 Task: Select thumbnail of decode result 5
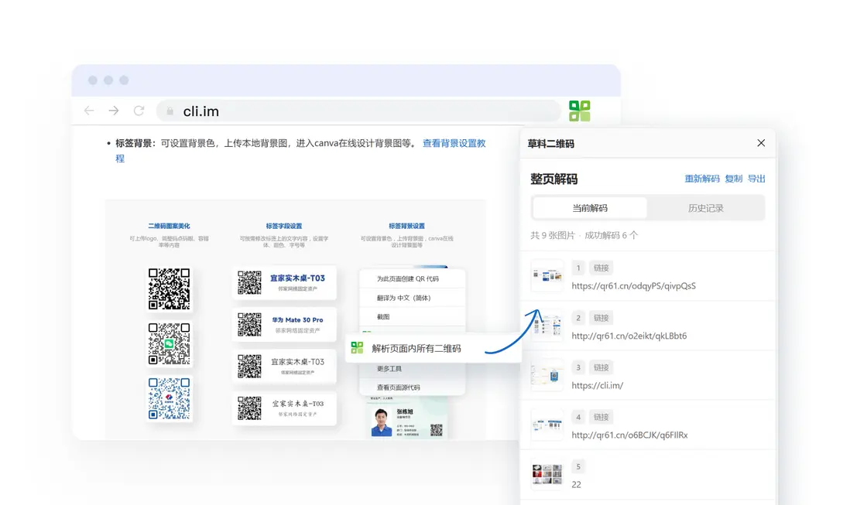pos(547,474)
